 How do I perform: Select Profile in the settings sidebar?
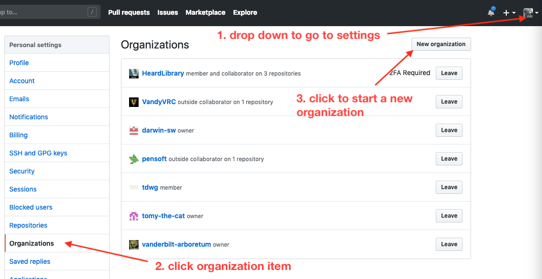pos(57,63)
